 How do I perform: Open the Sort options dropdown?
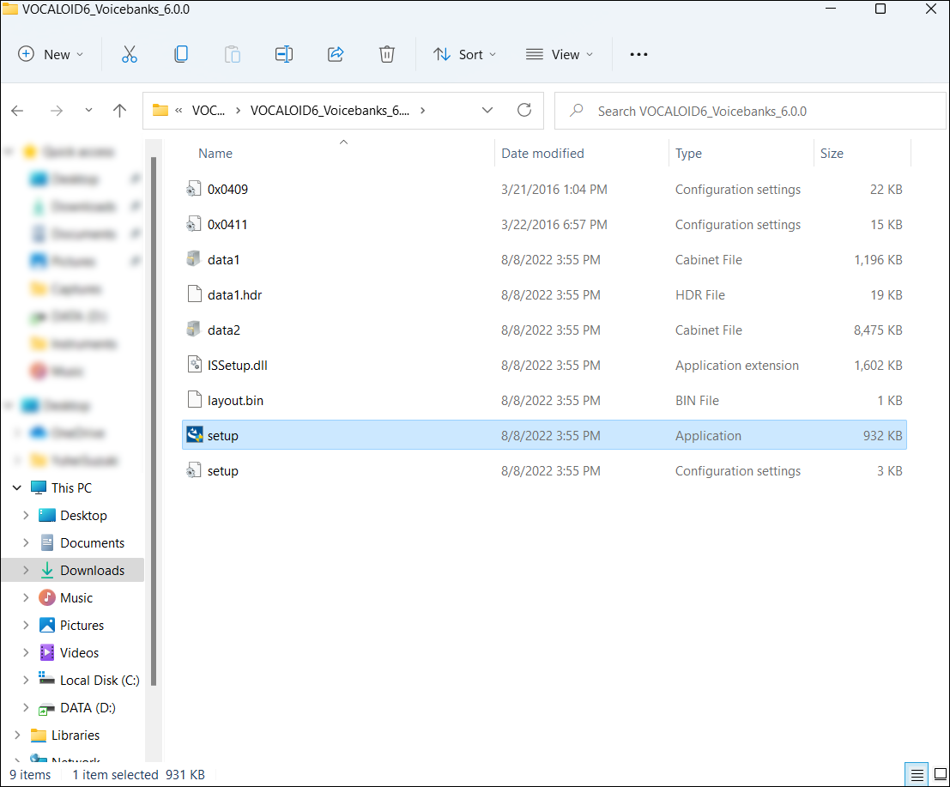point(465,54)
